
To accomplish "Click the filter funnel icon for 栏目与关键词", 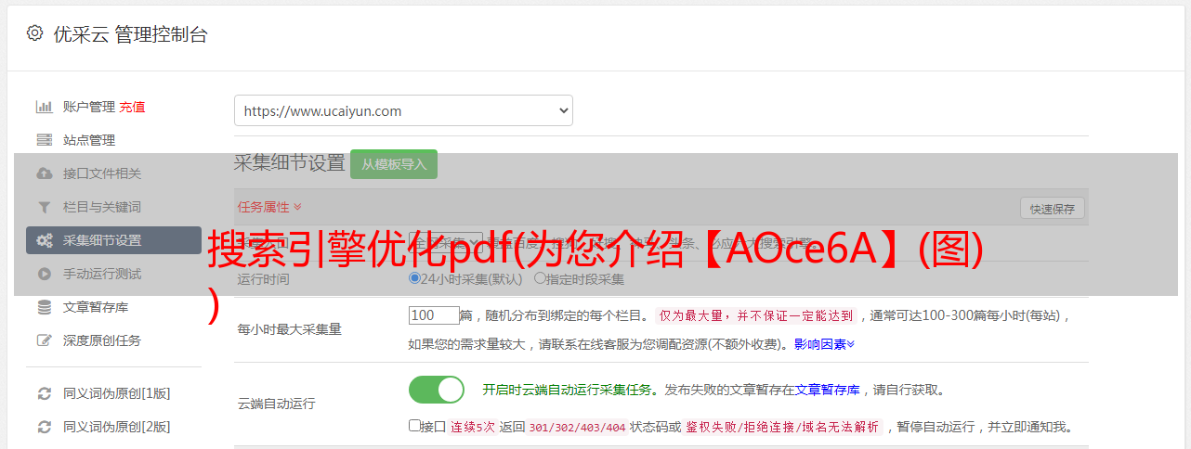I will pyautogui.click(x=44, y=207).
